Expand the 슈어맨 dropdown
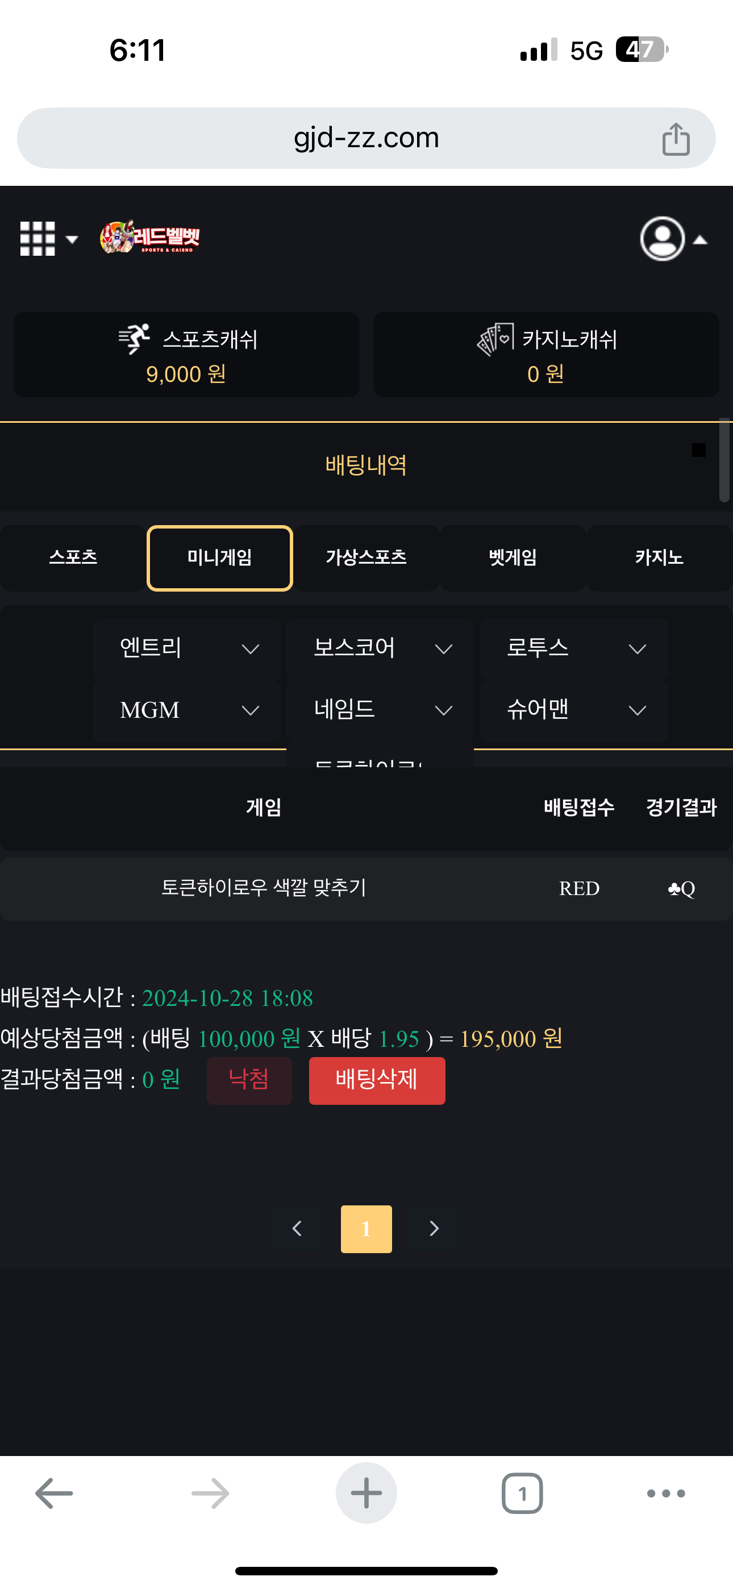The height and width of the screenshot is (1589, 733). 574,710
